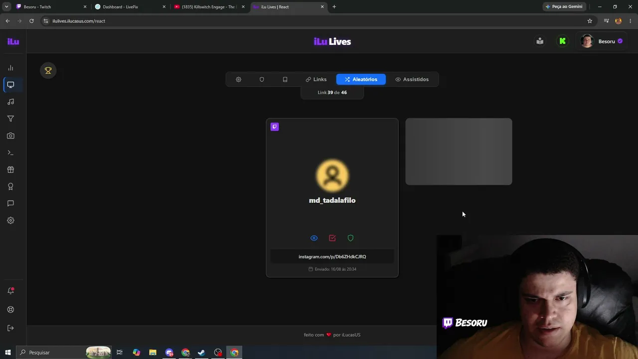Switch to the Aleatórios tab
Viewport: 638px width, 359px height.
point(361,79)
